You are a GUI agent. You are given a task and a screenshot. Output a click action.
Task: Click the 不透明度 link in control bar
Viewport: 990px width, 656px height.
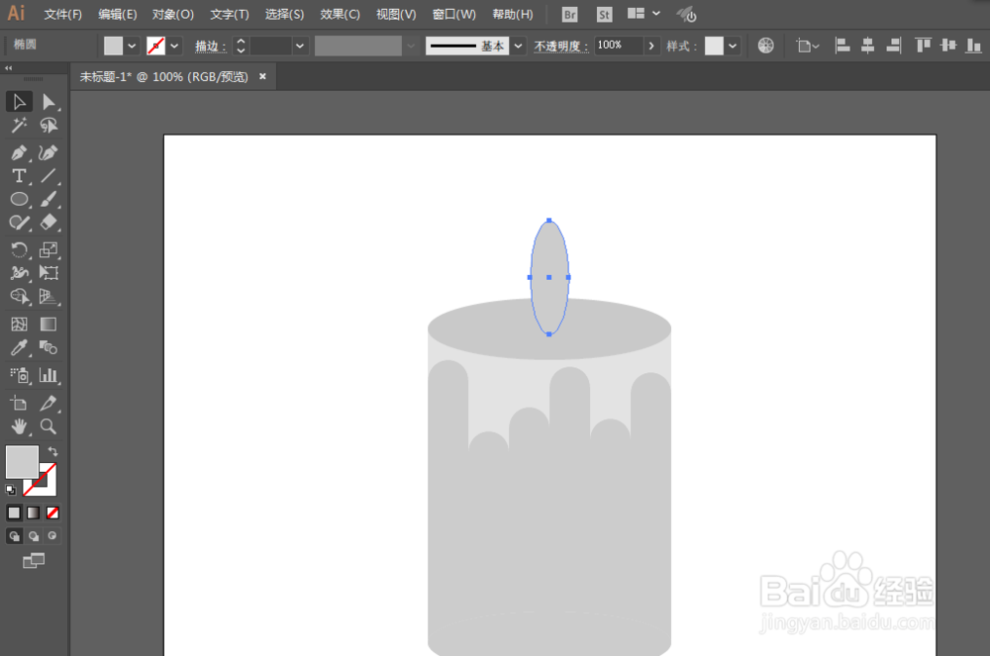(x=560, y=46)
